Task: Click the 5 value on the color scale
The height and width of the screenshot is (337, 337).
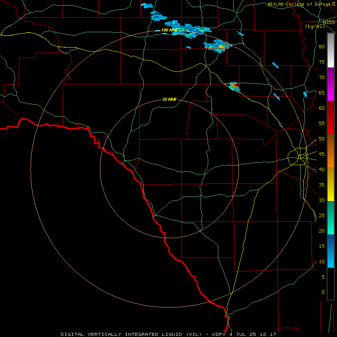Action: [323, 277]
